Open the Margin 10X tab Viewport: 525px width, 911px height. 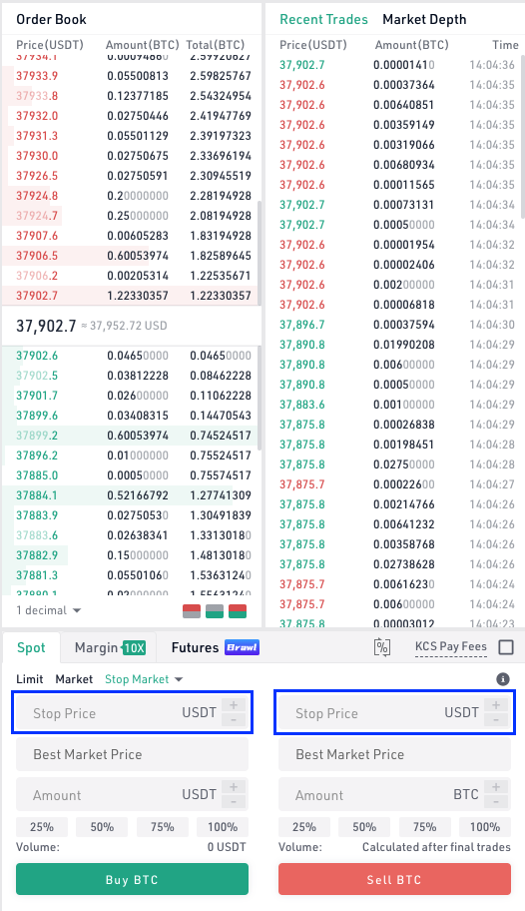(x=110, y=647)
